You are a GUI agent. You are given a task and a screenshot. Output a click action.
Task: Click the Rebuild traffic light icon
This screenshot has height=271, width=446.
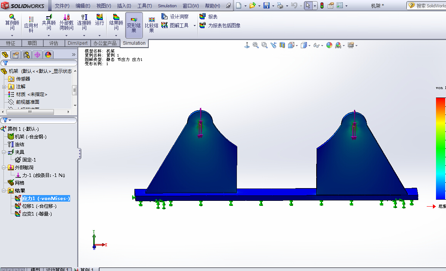point(322,5)
